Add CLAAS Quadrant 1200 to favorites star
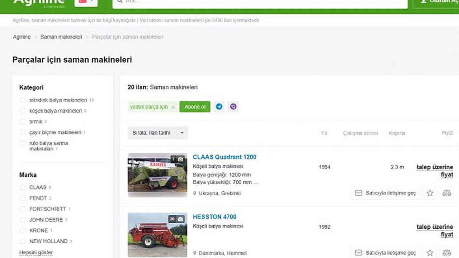This screenshot has height=258, width=459. pyautogui.click(x=430, y=193)
